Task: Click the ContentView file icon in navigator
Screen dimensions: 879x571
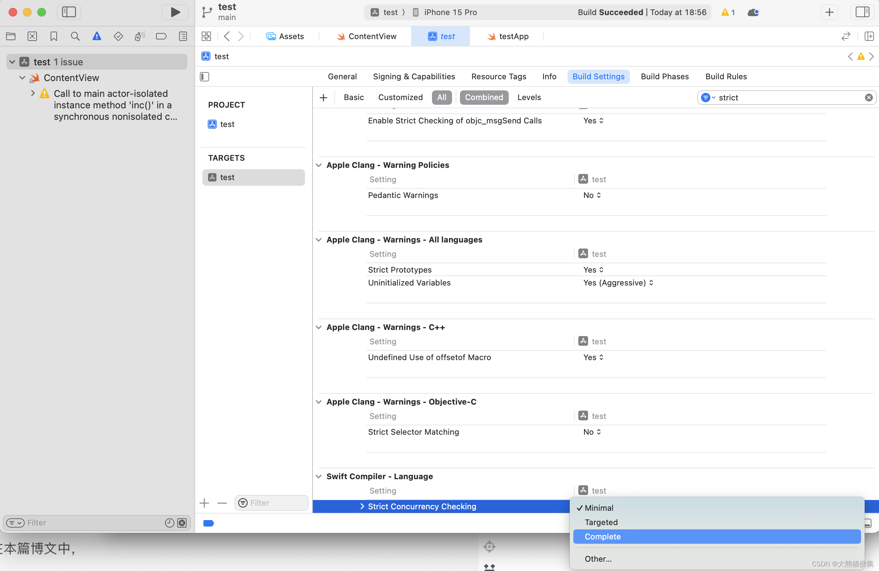Action: click(34, 77)
